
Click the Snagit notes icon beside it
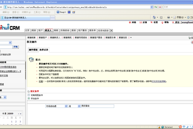coord(74,12)
